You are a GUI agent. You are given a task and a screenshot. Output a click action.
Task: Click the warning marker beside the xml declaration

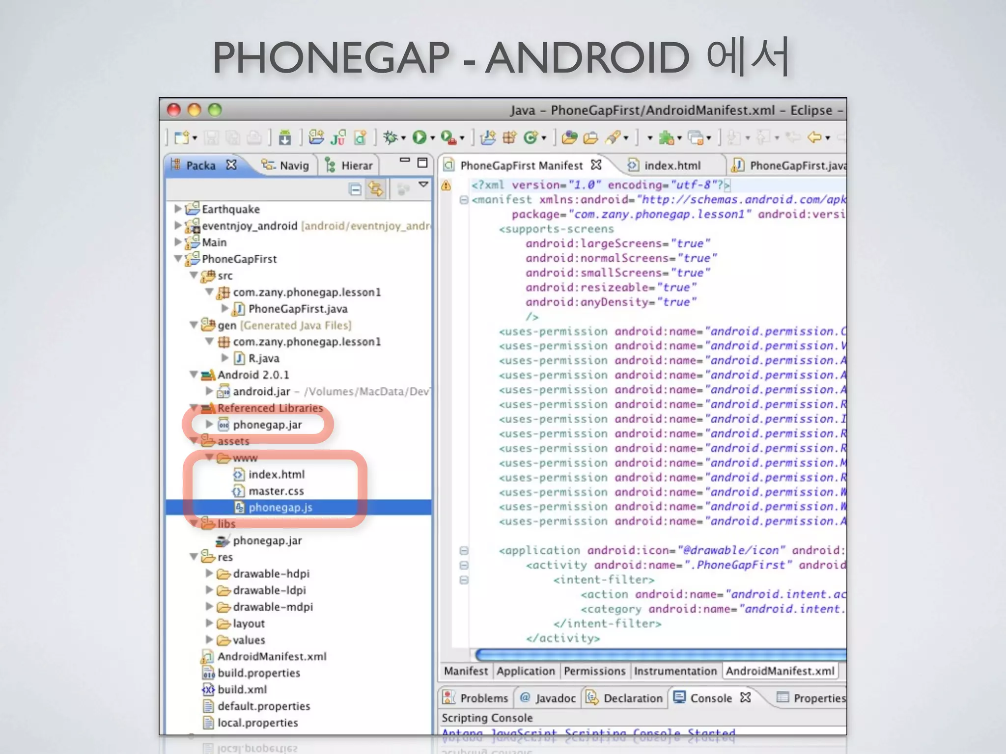click(x=446, y=186)
